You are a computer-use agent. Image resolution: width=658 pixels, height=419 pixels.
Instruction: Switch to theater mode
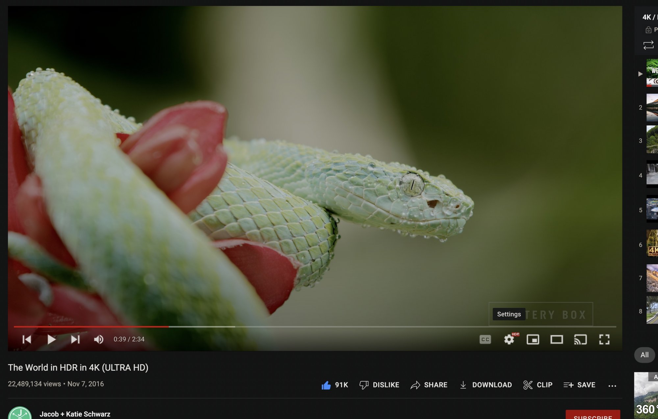tap(556, 339)
